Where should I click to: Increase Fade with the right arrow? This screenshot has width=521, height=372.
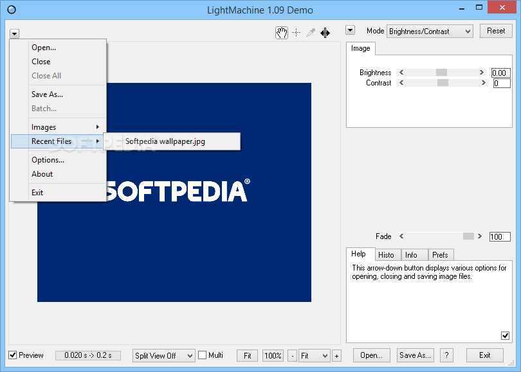479,236
